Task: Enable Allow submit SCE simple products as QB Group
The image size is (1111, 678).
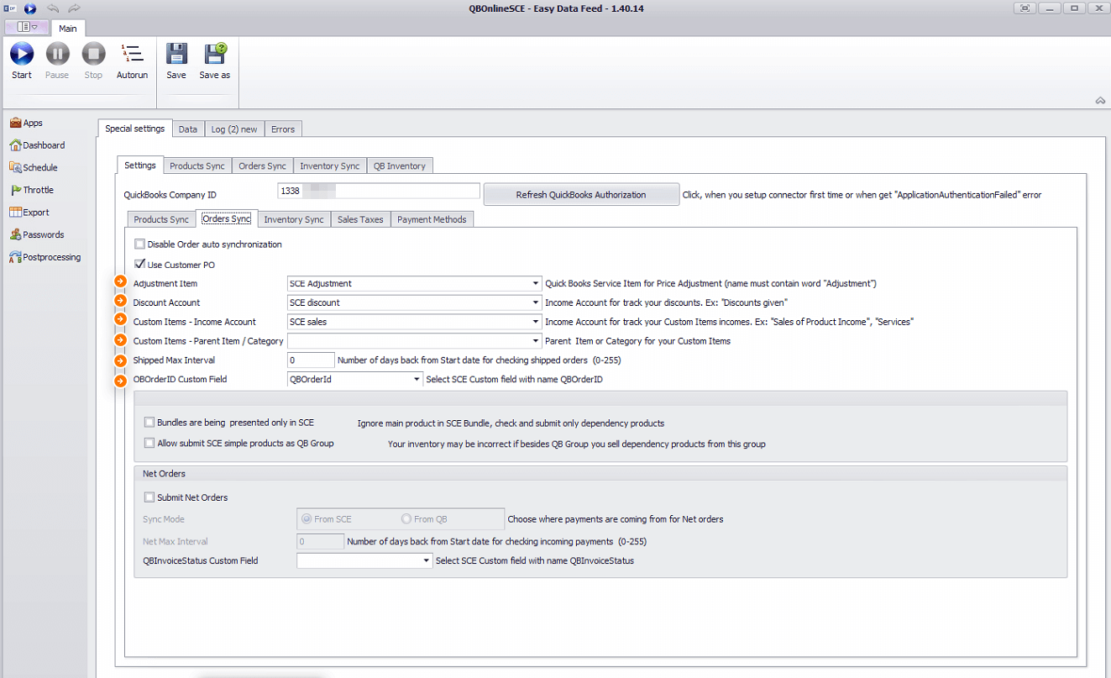Action: [149, 443]
